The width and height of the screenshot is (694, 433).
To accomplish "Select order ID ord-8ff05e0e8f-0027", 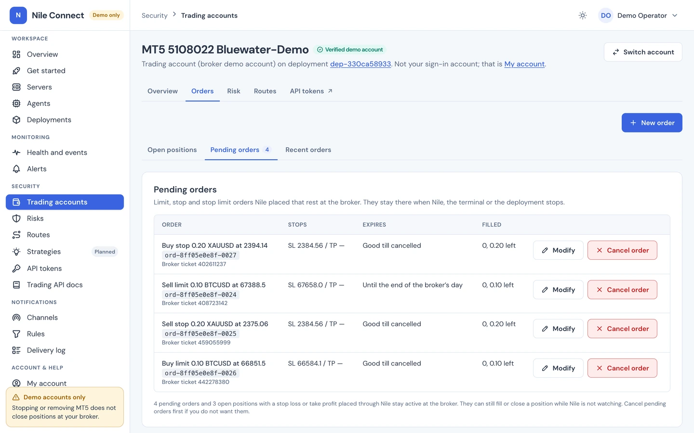I will pos(200,255).
